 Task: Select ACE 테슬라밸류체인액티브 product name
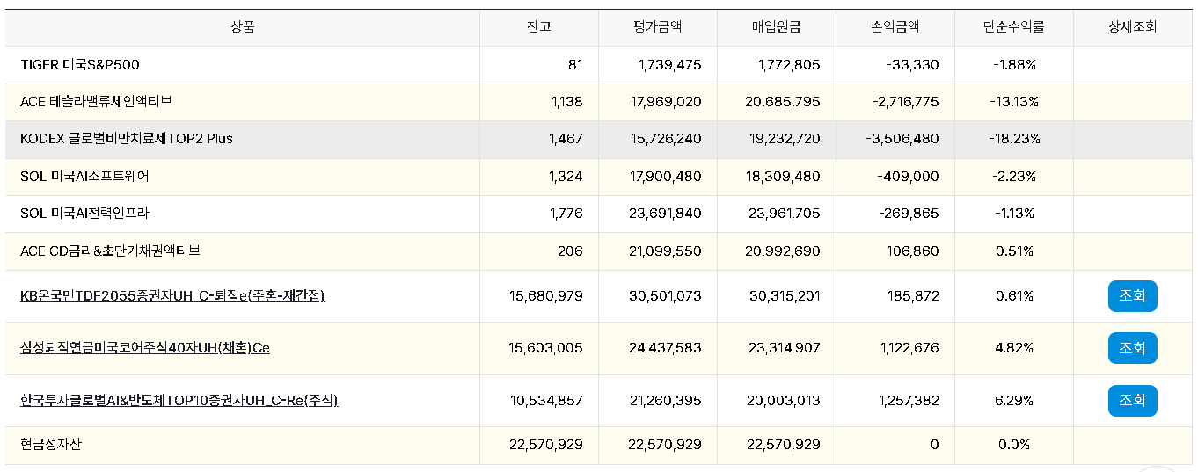pyautogui.click(x=96, y=102)
